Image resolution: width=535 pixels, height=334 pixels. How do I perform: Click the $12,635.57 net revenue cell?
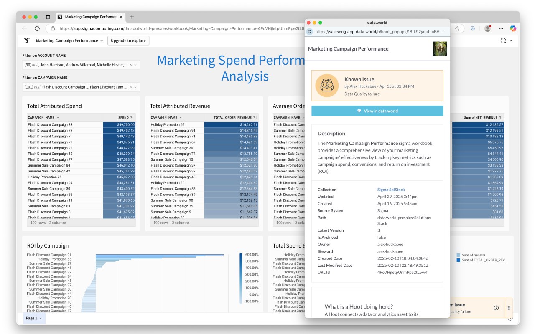[478, 125]
